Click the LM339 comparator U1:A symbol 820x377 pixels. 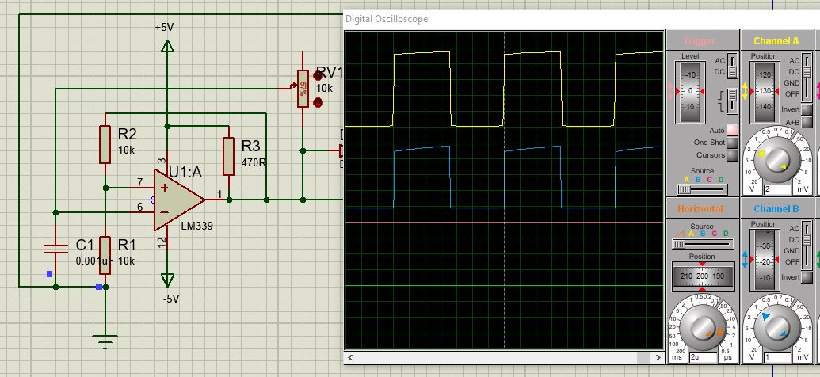pyautogui.click(x=178, y=199)
